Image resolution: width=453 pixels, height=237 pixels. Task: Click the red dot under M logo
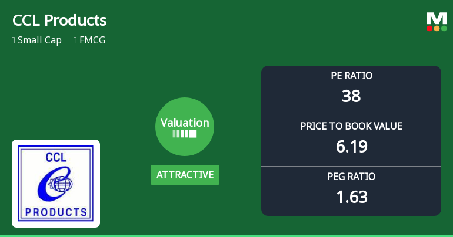(429, 28)
